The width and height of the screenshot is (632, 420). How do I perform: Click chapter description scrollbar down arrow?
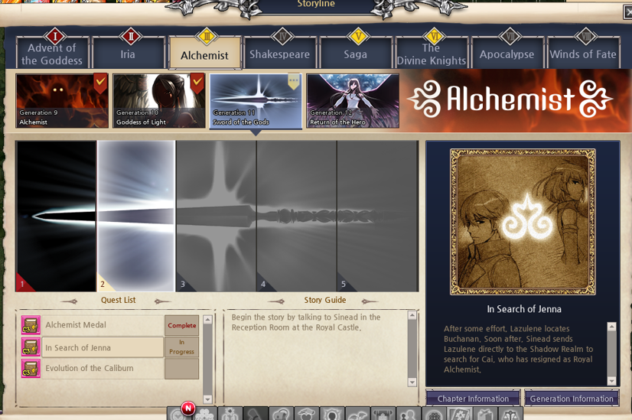pos(611,380)
